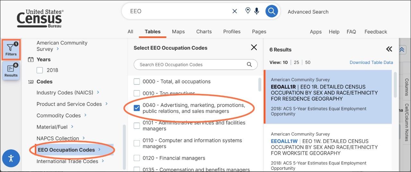Click the blue magnifier search button
This screenshot has width=411, height=172.
tap(271, 11)
